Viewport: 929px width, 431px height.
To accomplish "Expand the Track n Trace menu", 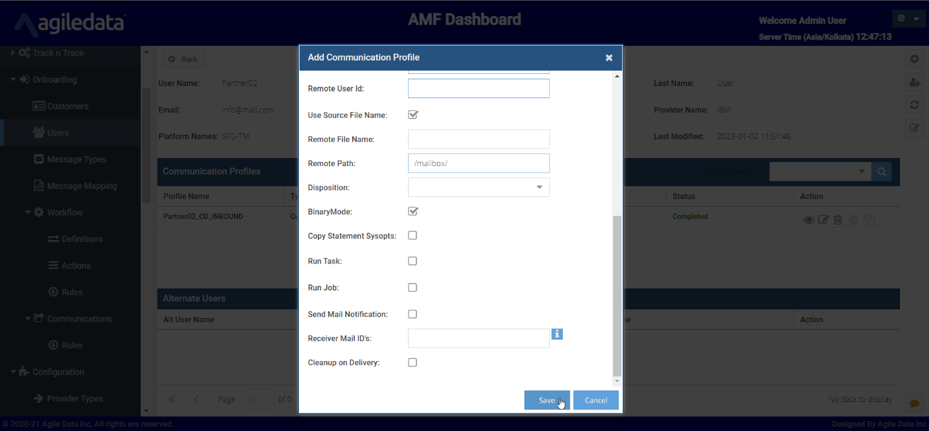I will pos(13,53).
